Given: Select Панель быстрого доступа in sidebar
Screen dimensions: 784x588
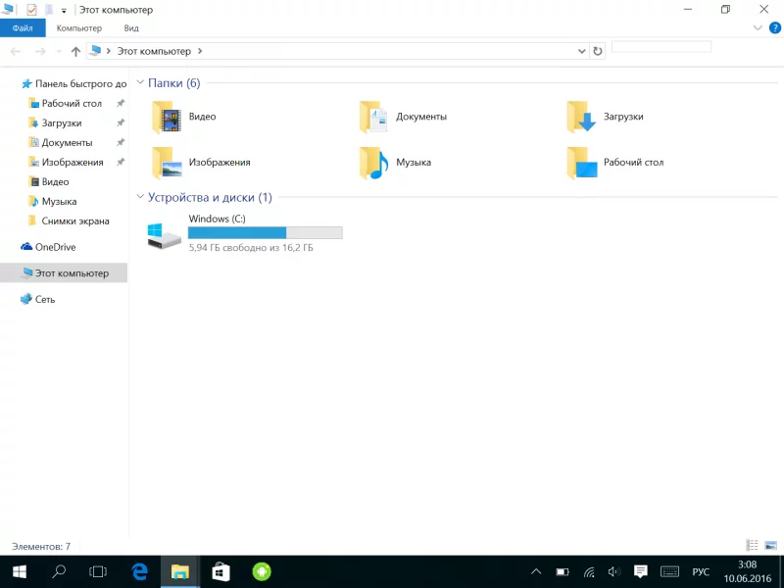Looking at the screenshot, I should [73, 84].
